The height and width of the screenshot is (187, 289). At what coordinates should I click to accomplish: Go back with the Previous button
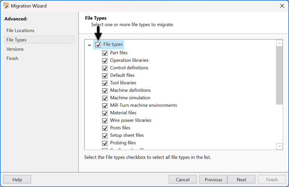click(213, 179)
